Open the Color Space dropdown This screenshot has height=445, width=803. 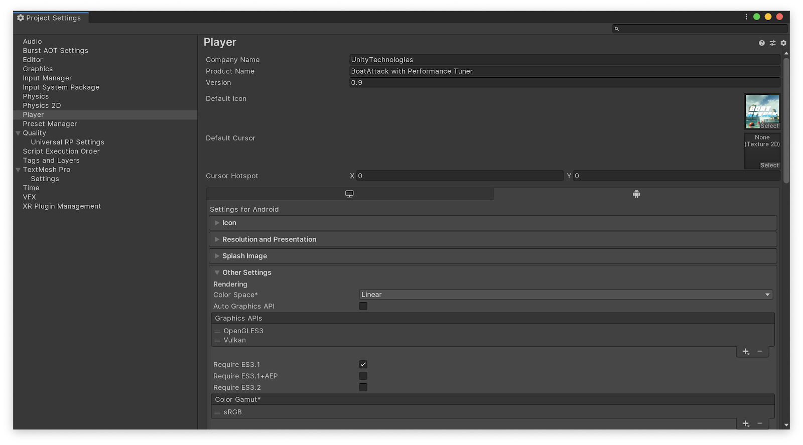tap(566, 294)
